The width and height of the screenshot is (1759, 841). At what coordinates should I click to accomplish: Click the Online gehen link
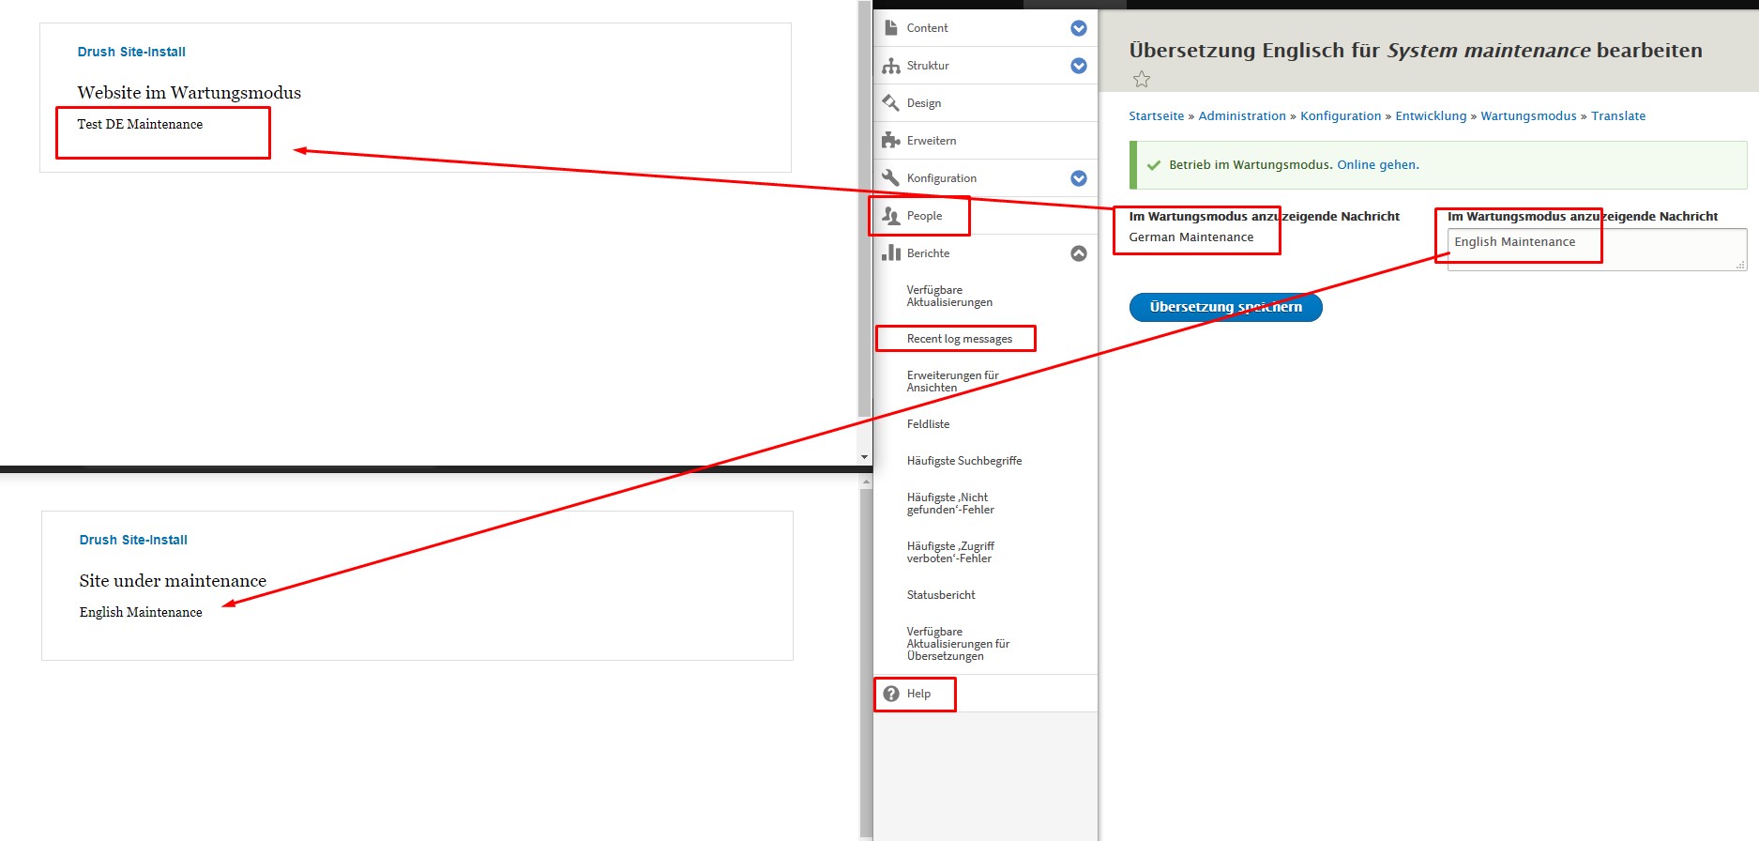coord(1376,165)
